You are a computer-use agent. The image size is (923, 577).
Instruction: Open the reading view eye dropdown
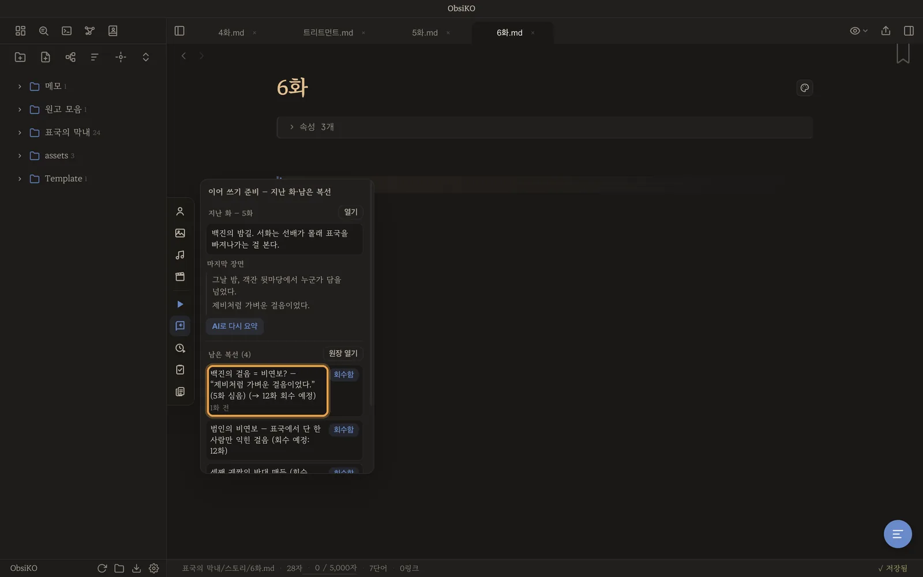[x=858, y=31]
